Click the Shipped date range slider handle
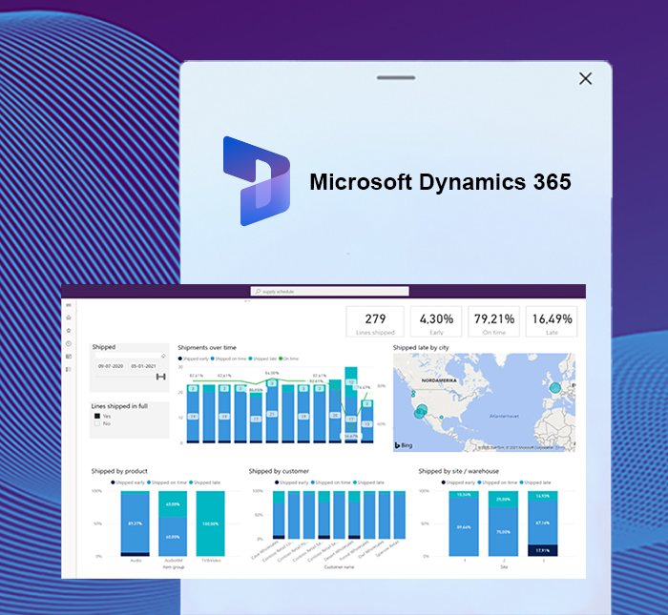The image size is (668, 615). click(160, 377)
